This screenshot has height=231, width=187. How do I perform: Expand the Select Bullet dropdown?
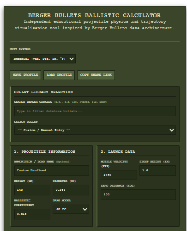click(x=95, y=130)
